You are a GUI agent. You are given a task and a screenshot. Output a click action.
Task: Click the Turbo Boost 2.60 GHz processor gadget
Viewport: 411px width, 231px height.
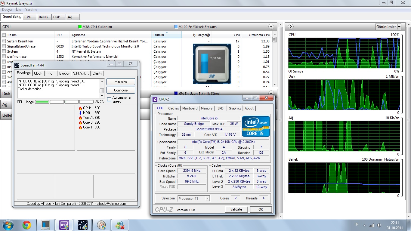212,64
